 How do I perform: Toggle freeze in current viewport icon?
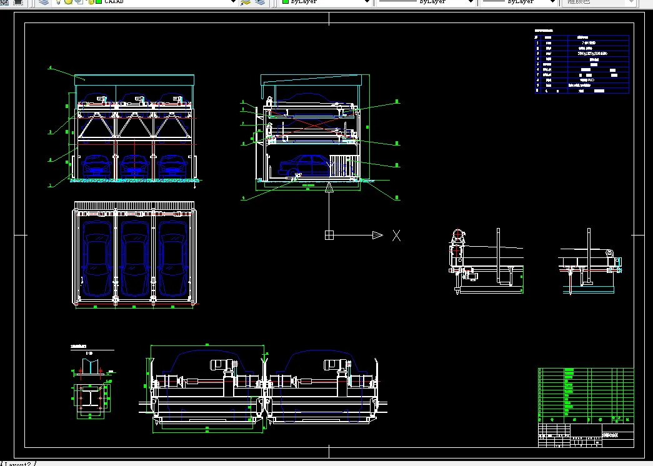click(x=79, y=2)
